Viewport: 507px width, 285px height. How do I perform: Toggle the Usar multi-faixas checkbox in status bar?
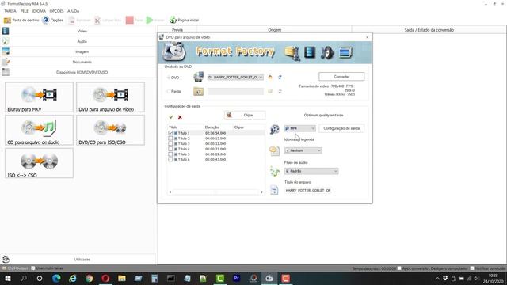33,268
